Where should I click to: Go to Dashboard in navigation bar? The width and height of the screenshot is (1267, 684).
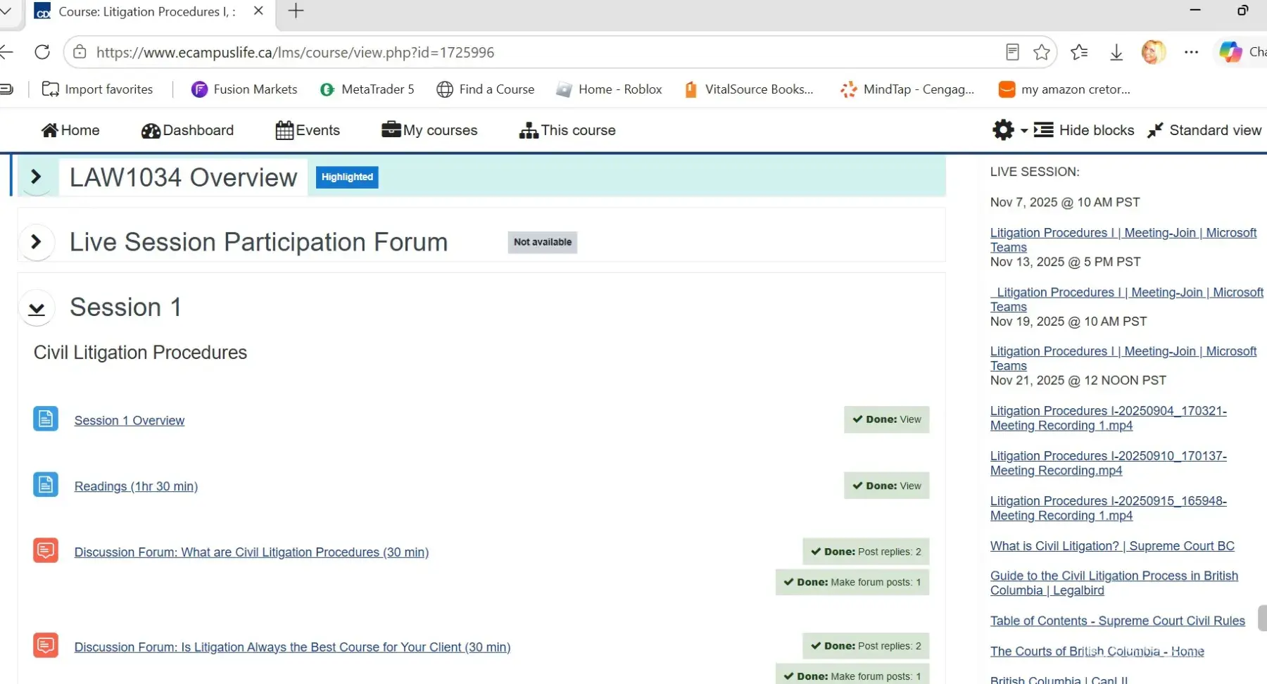[x=187, y=130]
